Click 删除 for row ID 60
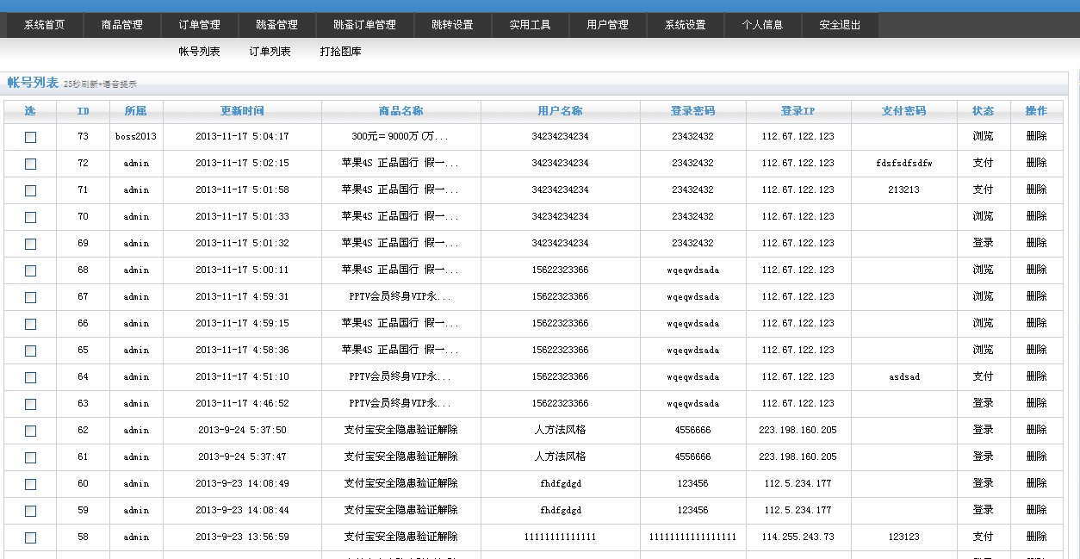 1036,483
